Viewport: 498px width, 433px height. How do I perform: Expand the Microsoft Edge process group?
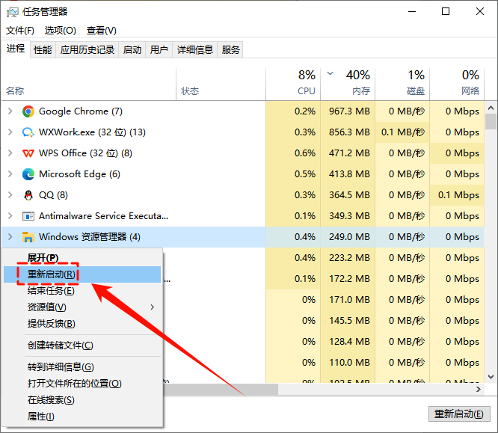pyautogui.click(x=10, y=174)
